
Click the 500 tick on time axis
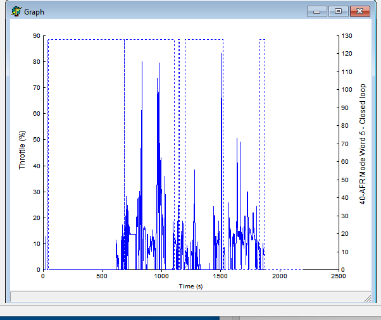[101, 276]
